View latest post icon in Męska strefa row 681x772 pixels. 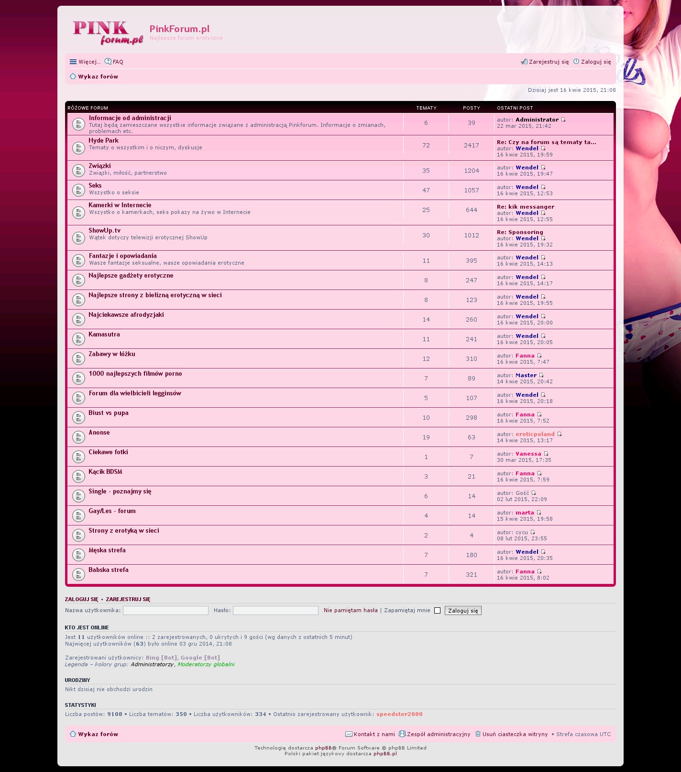(543, 552)
